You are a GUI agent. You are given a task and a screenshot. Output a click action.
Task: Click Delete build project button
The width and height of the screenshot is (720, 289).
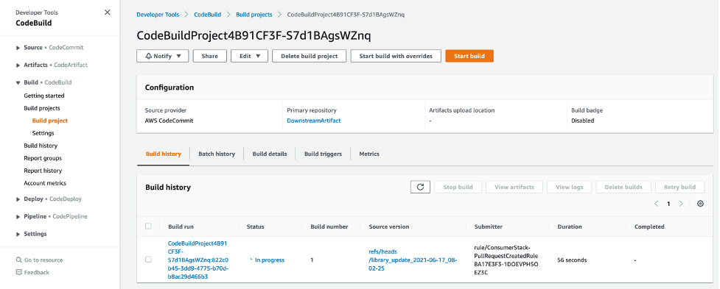pyautogui.click(x=309, y=56)
